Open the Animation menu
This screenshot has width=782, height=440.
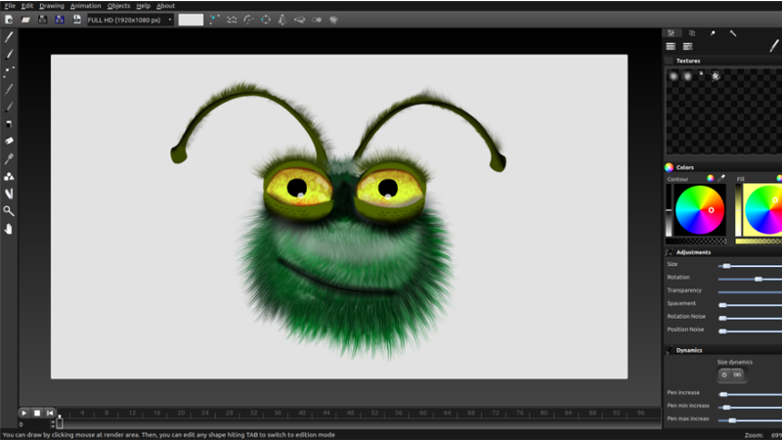85,6
